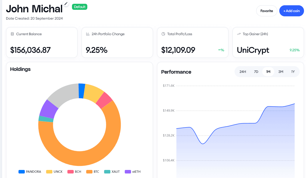Select the 7D performance range
The image size is (308, 178).
[256, 72]
